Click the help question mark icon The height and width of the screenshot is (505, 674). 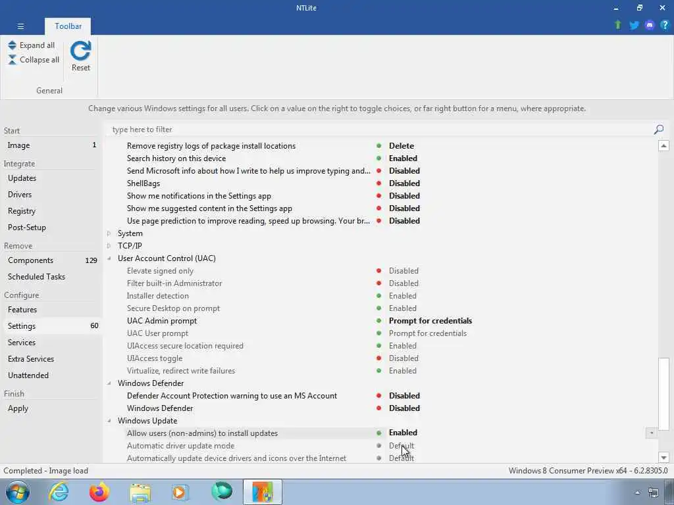pyautogui.click(x=665, y=25)
